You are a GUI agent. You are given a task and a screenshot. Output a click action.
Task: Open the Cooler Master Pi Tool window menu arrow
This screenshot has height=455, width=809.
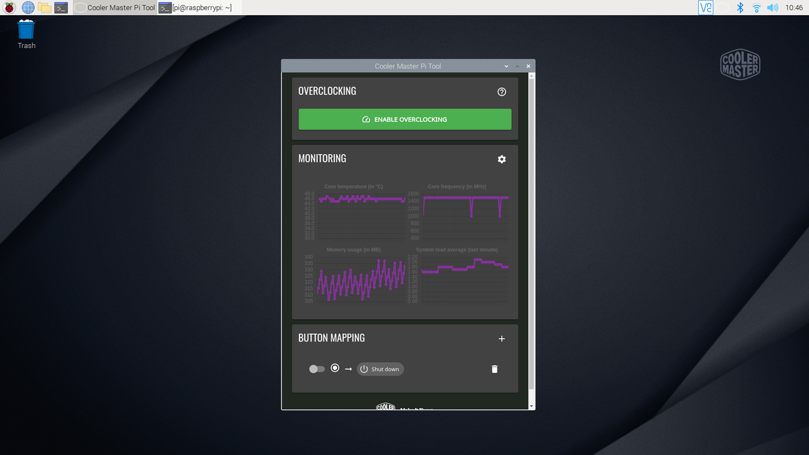(506, 66)
